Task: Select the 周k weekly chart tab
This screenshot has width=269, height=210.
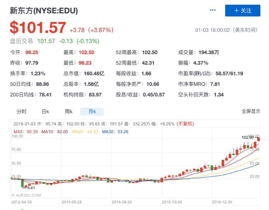Action: (68, 112)
